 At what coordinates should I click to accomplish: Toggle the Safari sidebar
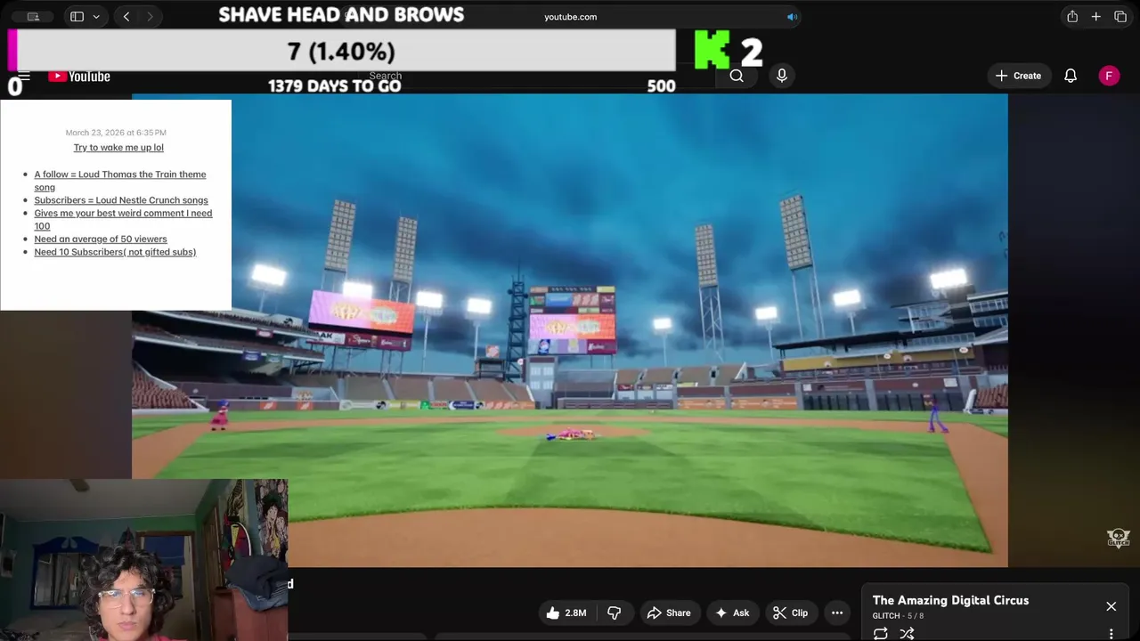coord(77,17)
